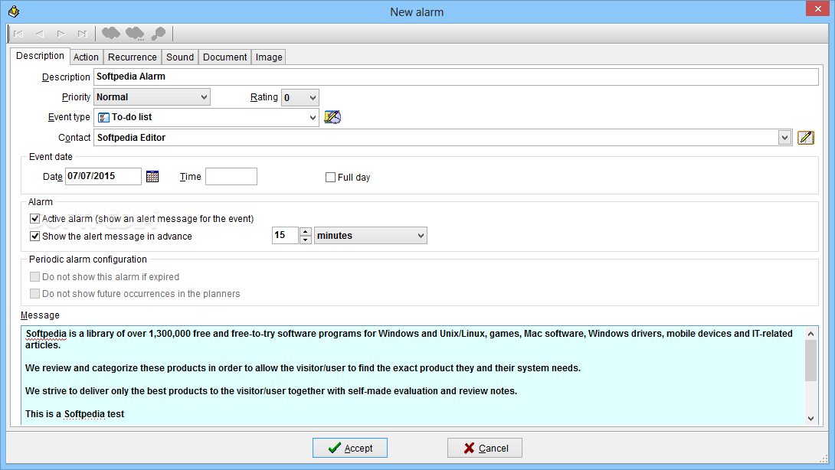The image size is (835, 470).
Task: Click the Description text field
Action: click(456, 77)
